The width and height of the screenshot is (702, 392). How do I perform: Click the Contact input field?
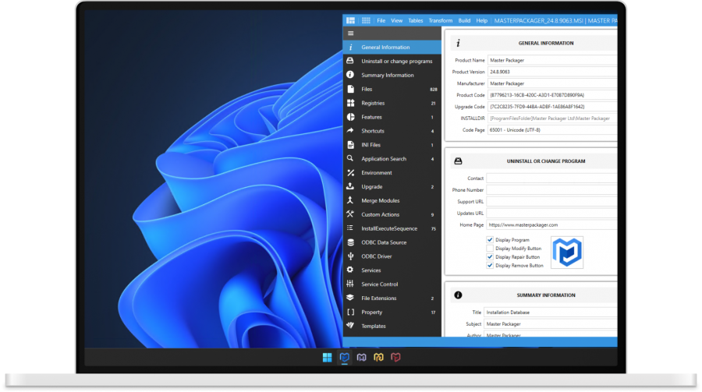coord(551,178)
